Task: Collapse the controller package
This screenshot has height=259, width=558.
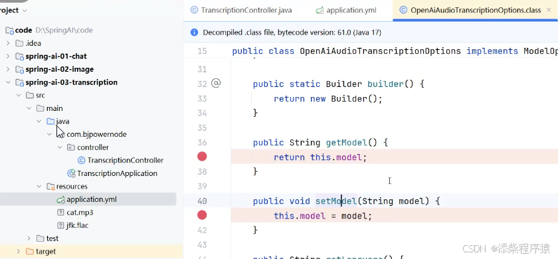Action: (x=60, y=147)
